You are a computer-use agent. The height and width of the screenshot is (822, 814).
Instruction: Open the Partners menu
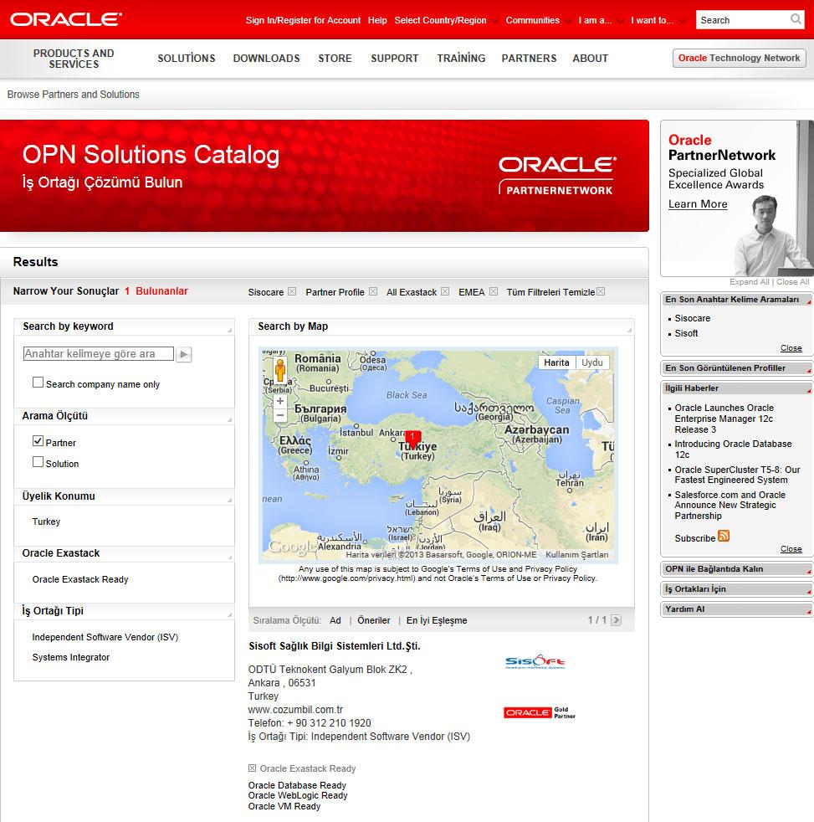tap(529, 59)
